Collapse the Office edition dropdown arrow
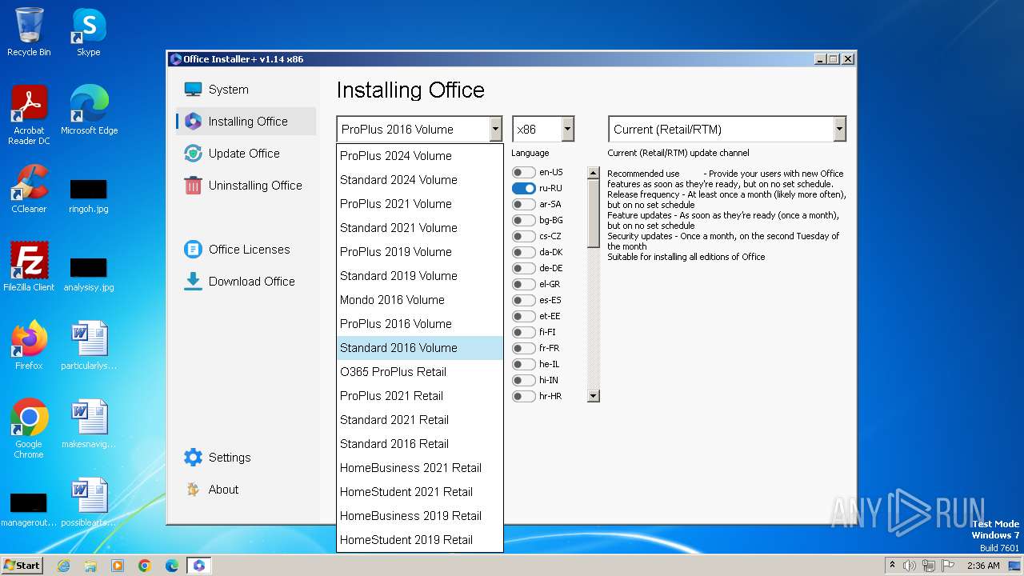This screenshot has height=576, width=1024. coord(496,129)
